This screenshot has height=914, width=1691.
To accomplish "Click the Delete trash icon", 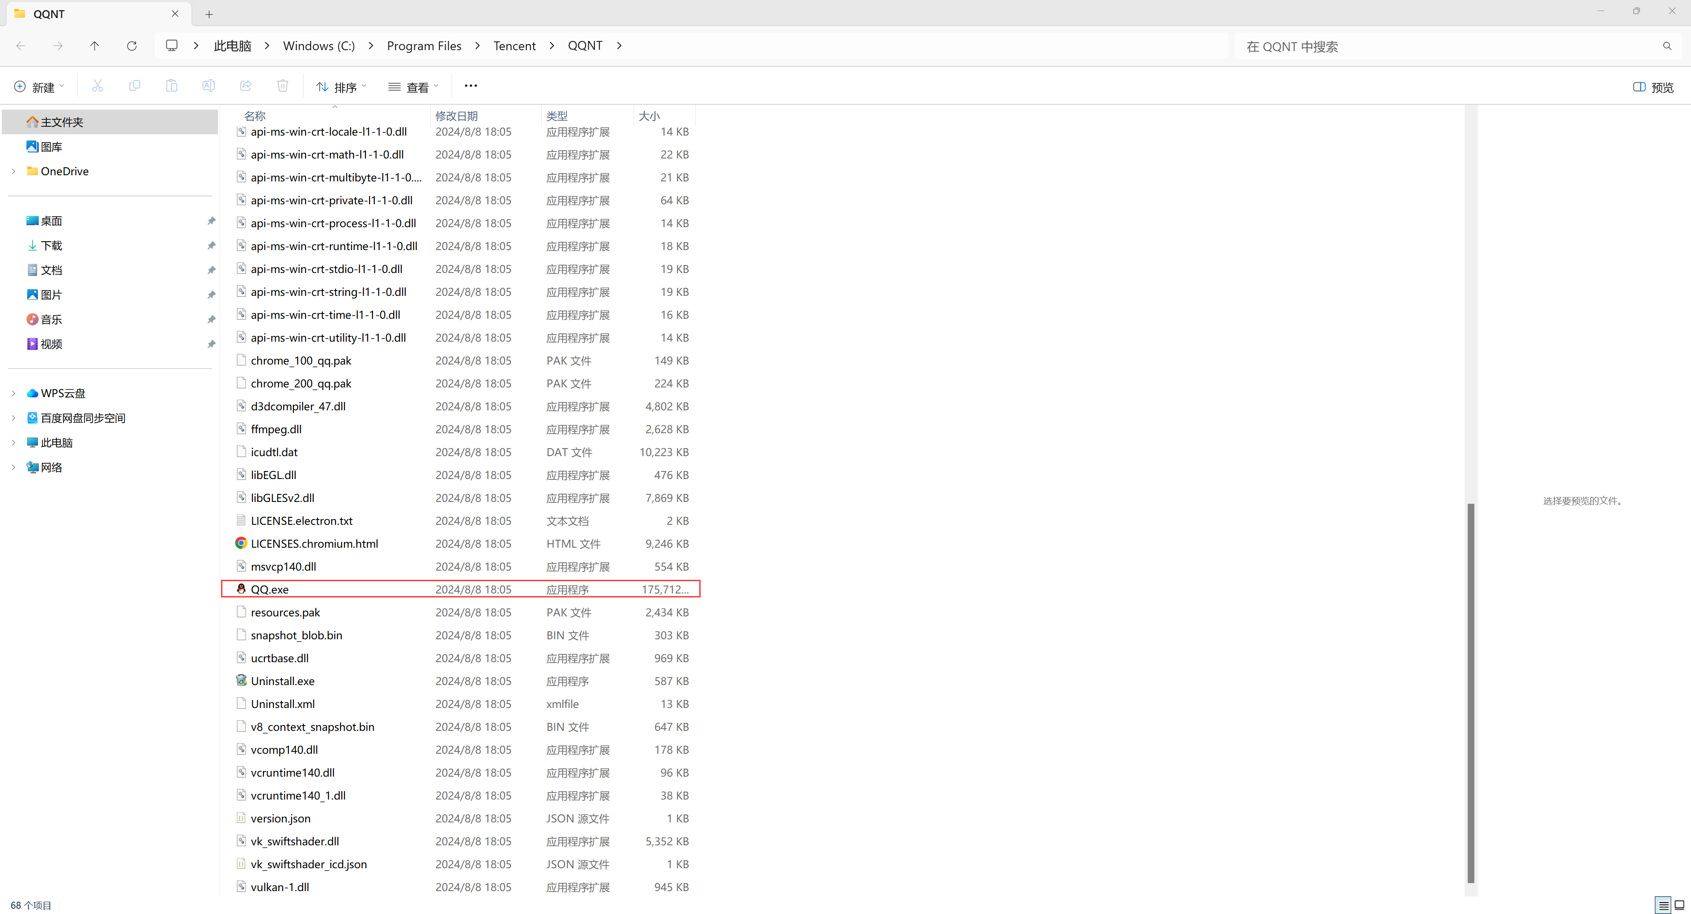I will click(282, 86).
